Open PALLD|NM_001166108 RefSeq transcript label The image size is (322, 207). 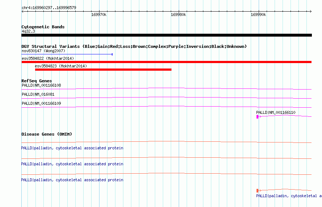(x=41, y=85)
